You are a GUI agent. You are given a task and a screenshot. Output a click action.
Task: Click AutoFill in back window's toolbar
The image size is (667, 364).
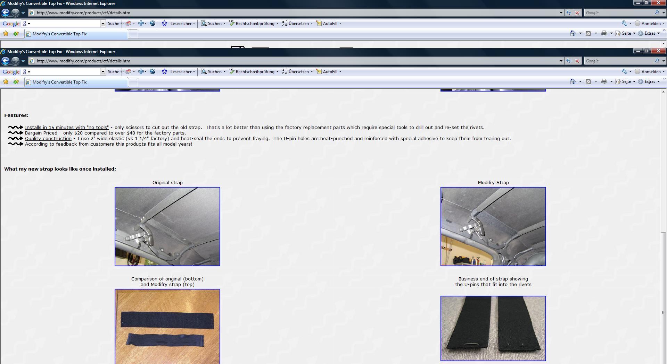(x=329, y=24)
